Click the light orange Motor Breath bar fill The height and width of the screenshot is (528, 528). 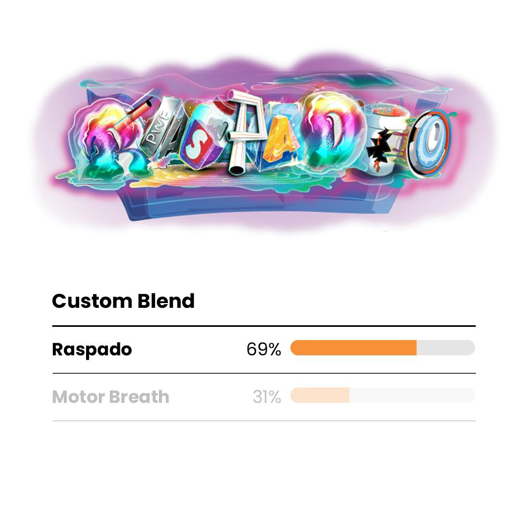click(x=319, y=395)
